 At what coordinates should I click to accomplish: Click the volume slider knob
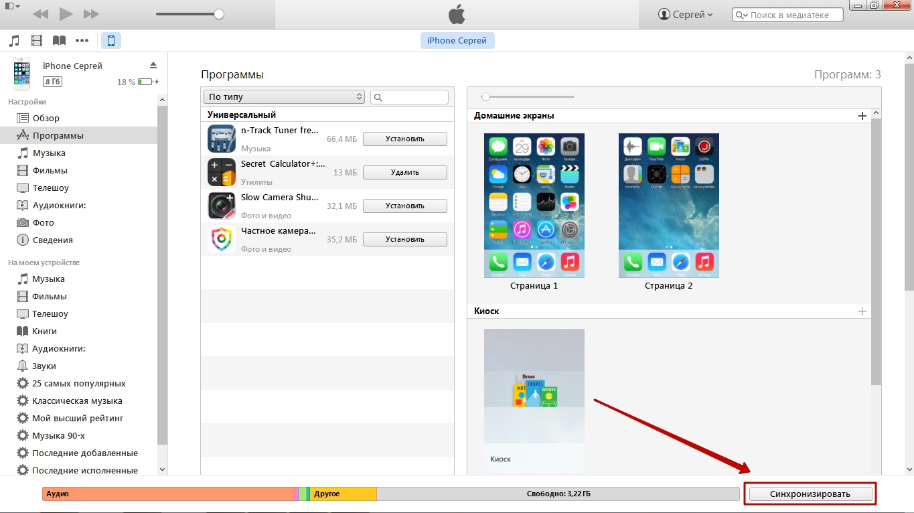[219, 14]
